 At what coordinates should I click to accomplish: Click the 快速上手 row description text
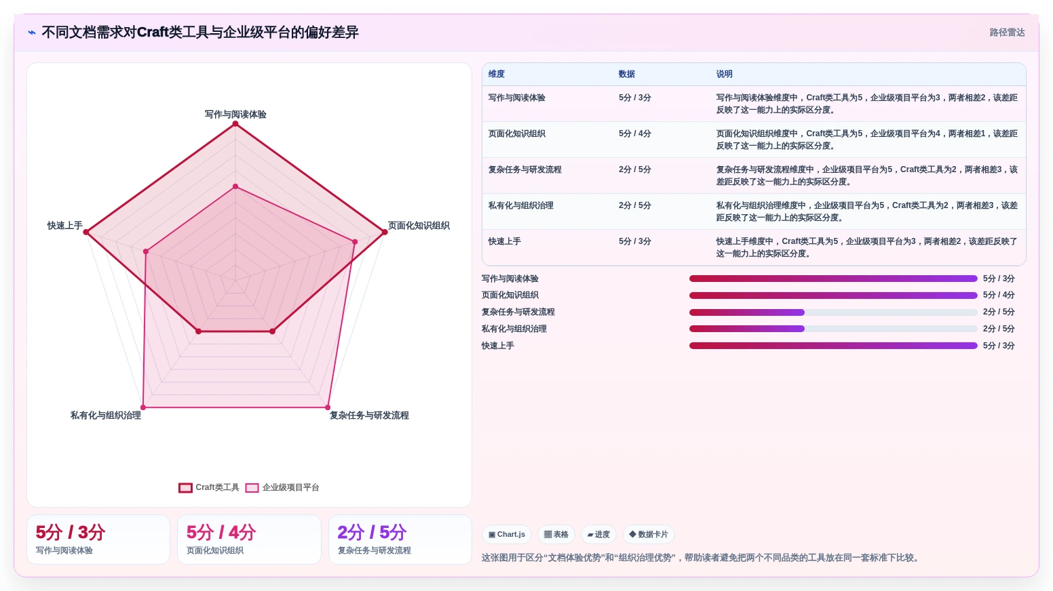pos(867,247)
